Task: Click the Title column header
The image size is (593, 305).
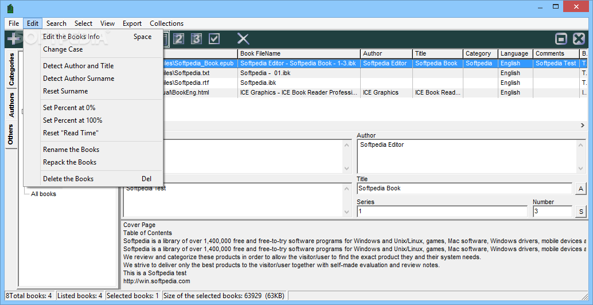Action: point(438,54)
